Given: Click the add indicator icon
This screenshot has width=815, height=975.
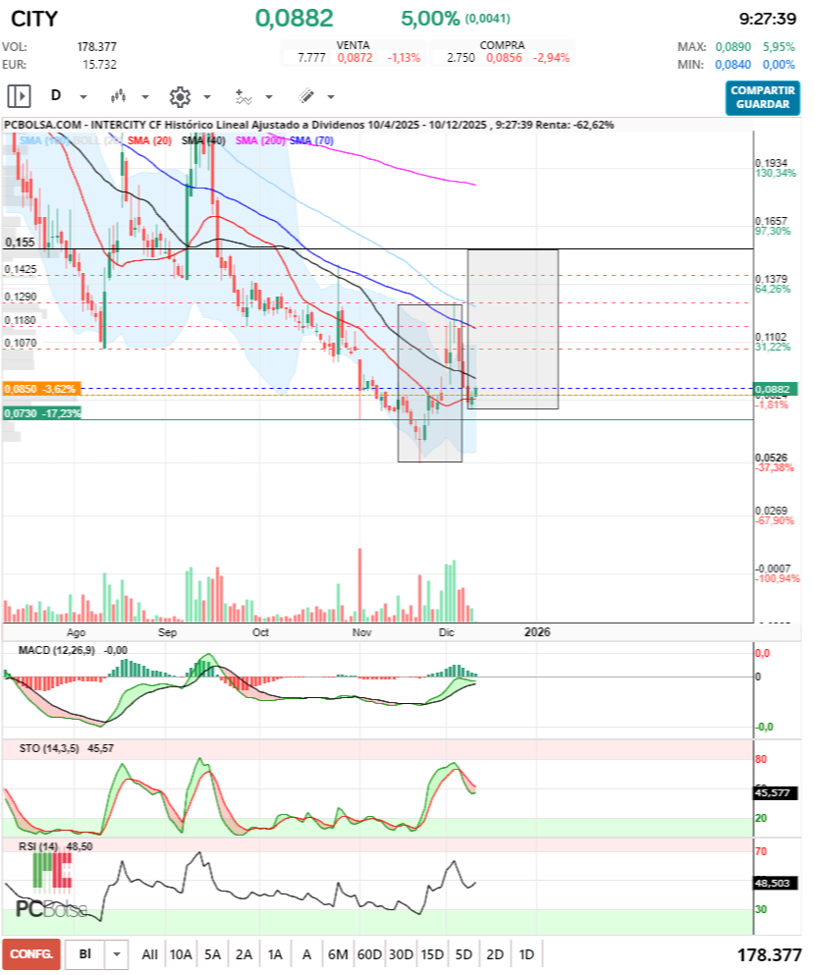Looking at the screenshot, I should coord(243,96).
